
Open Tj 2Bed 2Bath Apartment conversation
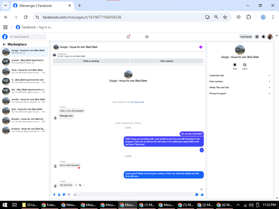tap(25, 81)
